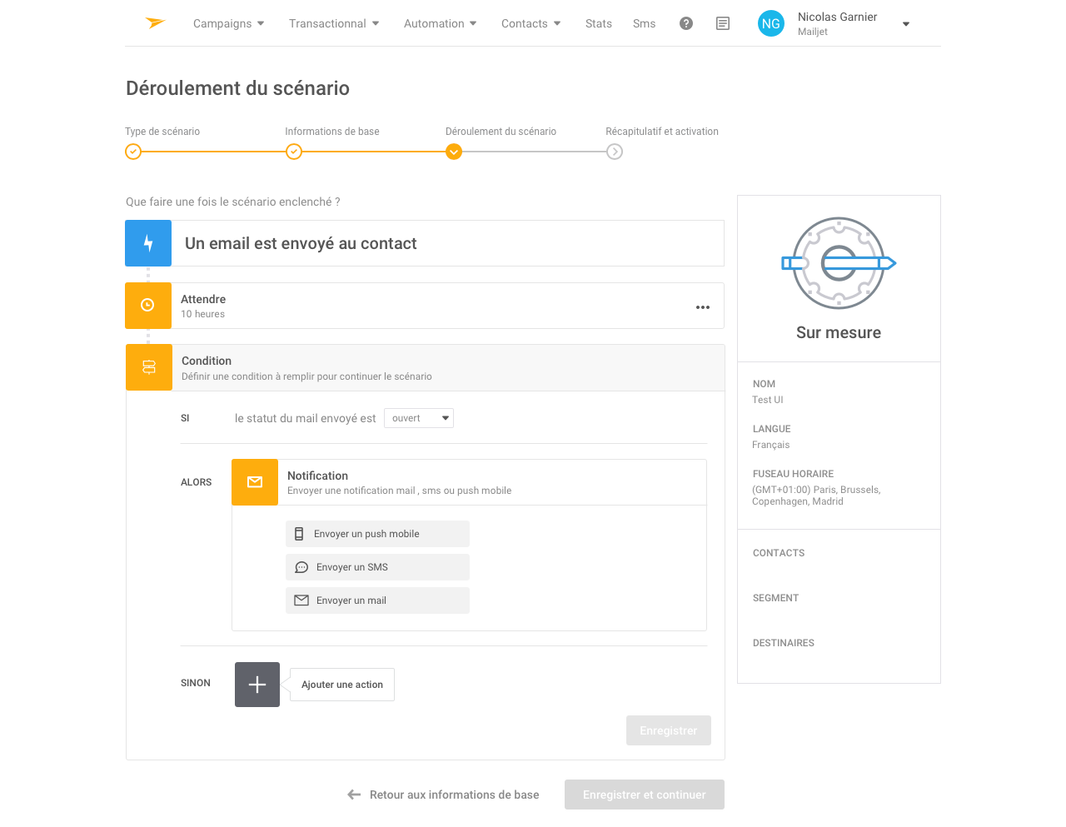Click the Mailjet paper plane logo
The height and width of the screenshot is (827, 1066).
[156, 23]
